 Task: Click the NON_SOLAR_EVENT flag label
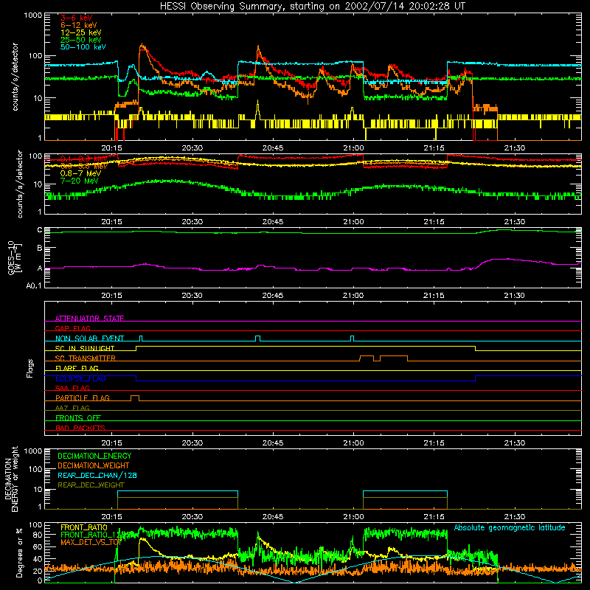click(x=89, y=339)
